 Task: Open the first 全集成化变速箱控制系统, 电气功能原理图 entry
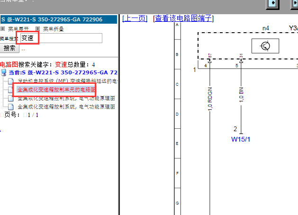click(x=66, y=98)
